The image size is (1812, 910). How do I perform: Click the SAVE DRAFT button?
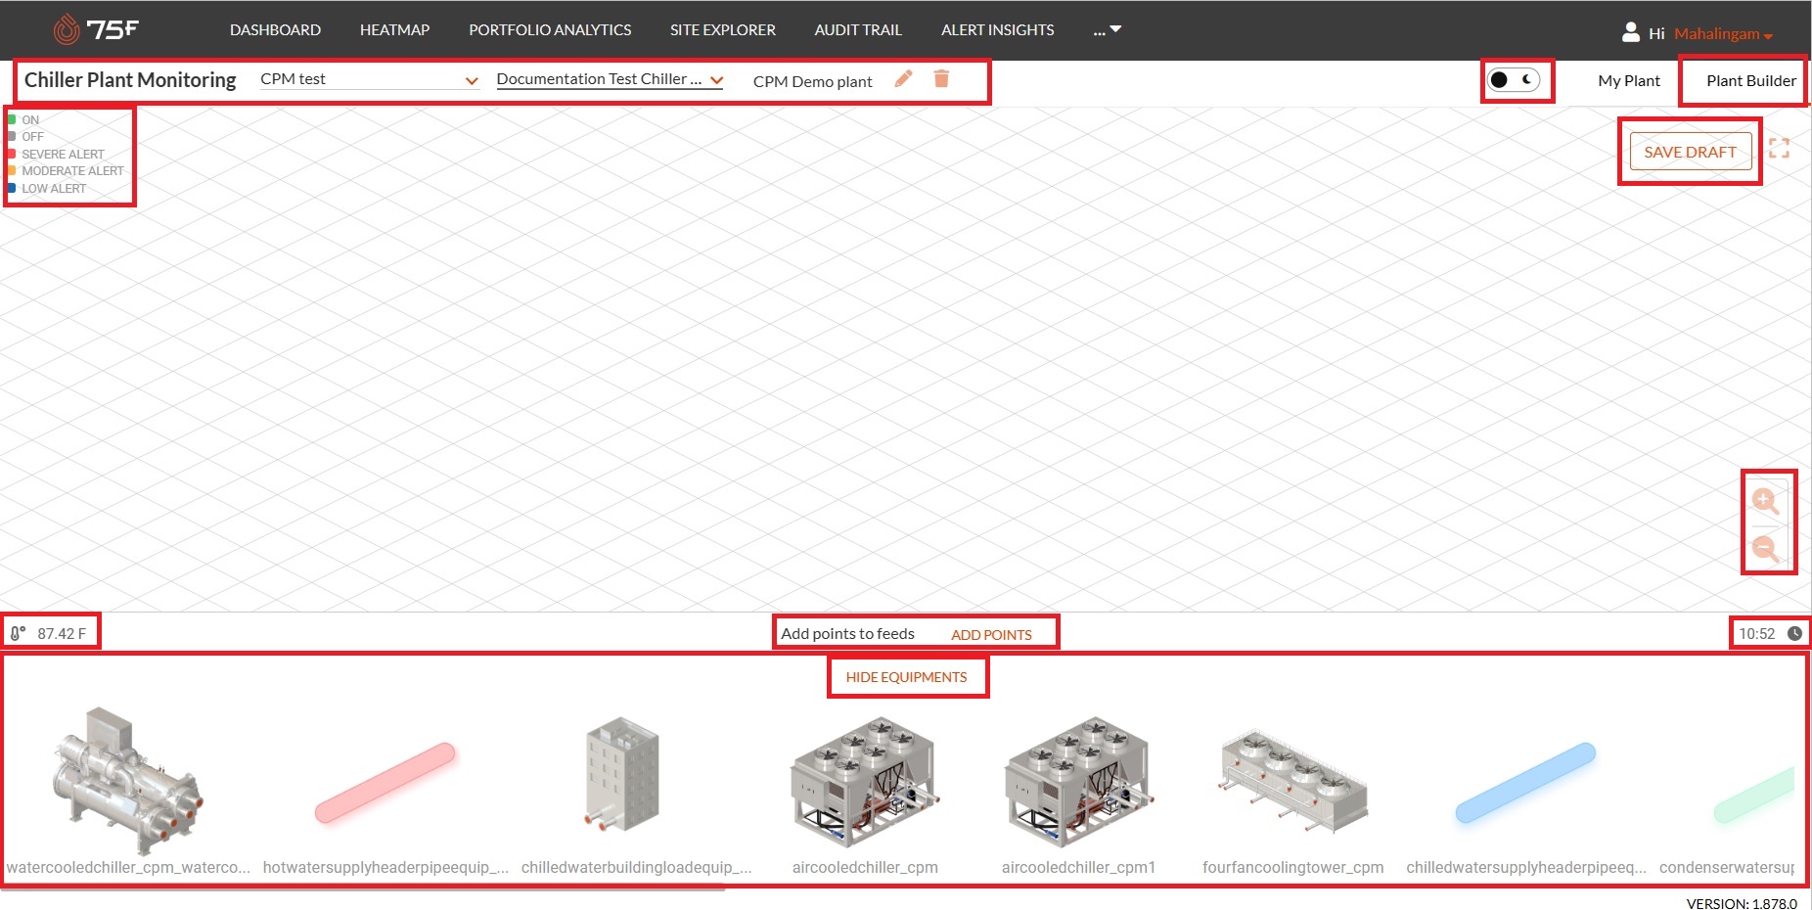pyautogui.click(x=1690, y=152)
